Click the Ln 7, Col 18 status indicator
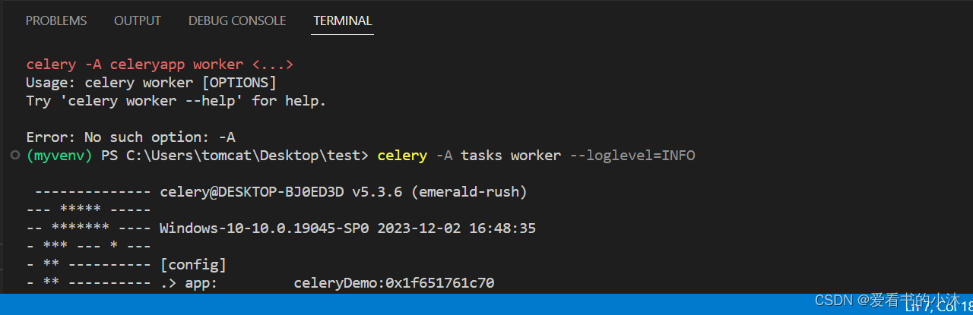Screen dimensions: 973x315 pyautogui.click(x=939, y=306)
